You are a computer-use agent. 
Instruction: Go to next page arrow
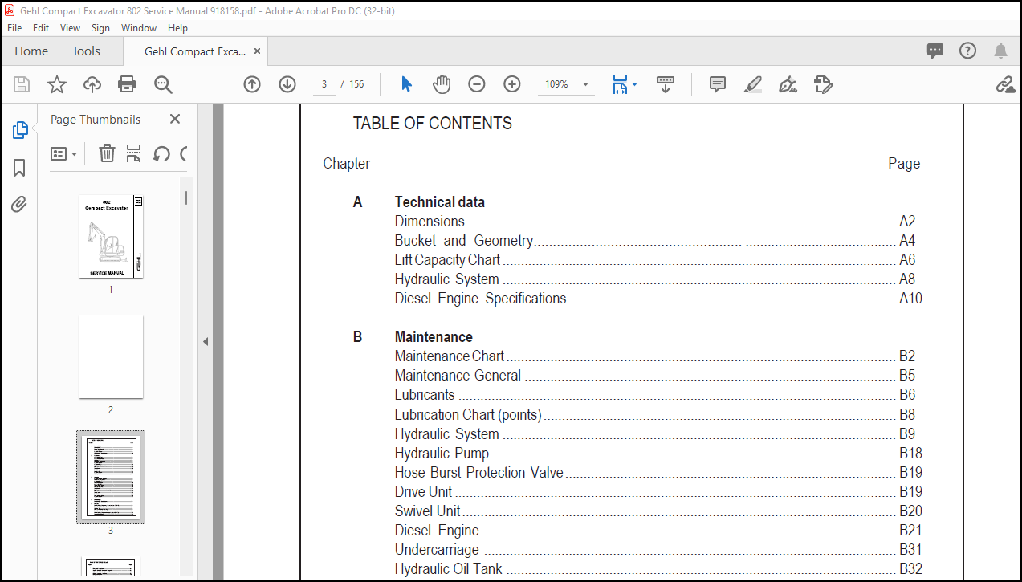point(287,84)
